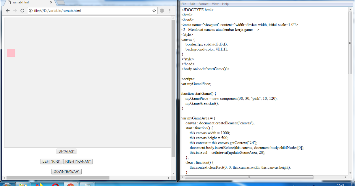Reload the ramab.html page

click(x=22, y=10)
